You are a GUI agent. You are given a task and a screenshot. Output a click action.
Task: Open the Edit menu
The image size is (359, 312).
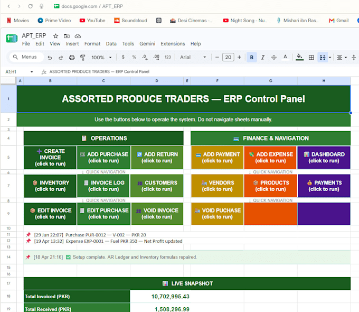pos(40,43)
